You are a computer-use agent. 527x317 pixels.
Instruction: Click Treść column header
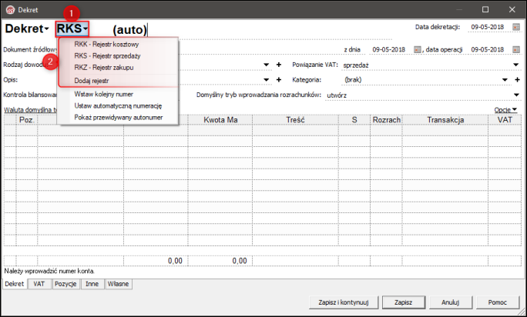(x=295, y=120)
